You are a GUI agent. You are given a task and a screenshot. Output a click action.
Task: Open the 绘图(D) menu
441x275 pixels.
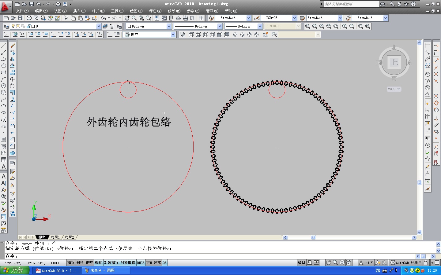(x=136, y=11)
